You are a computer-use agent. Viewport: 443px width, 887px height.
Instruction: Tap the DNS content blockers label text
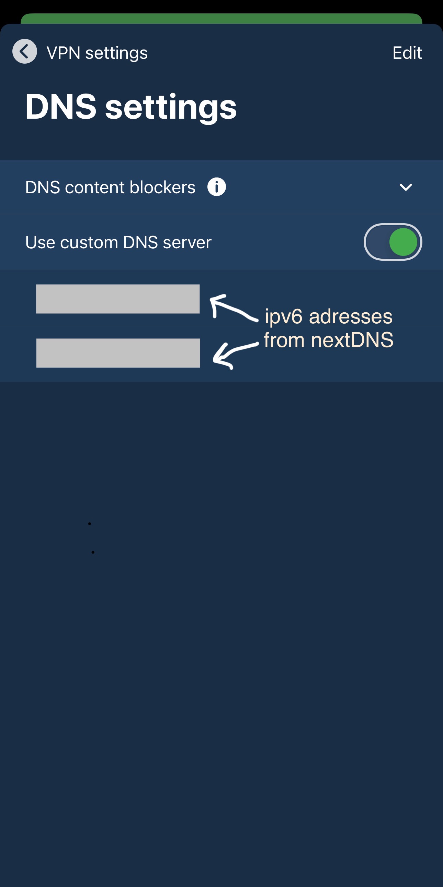pyautogui.click(x=110, y=187)
